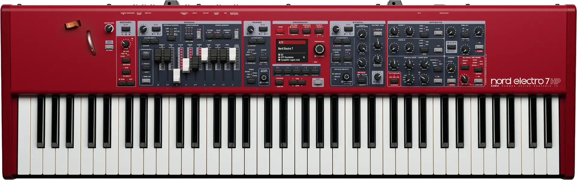Toggle Percussion Decay Fast button
This screenshot has width=577, height=180.
(x=218, y=36)
